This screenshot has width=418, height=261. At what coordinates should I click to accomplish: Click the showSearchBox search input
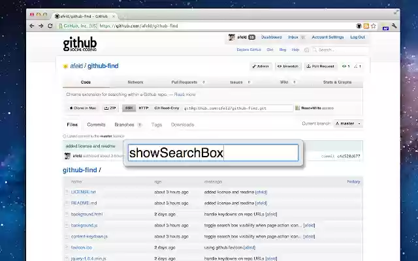(x=213, y=153)
